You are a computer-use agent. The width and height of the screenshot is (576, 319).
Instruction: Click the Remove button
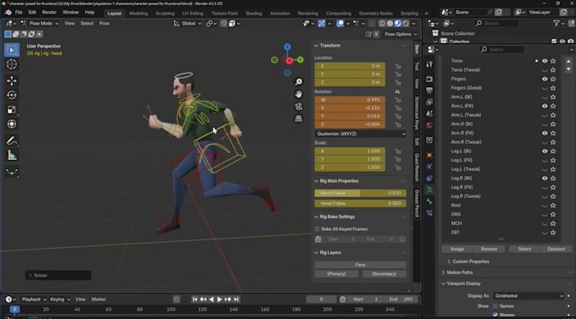(x=489, y=250)
